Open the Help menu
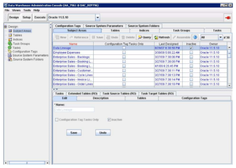Screen dimensions: 236x168 [x=36, y=10]
